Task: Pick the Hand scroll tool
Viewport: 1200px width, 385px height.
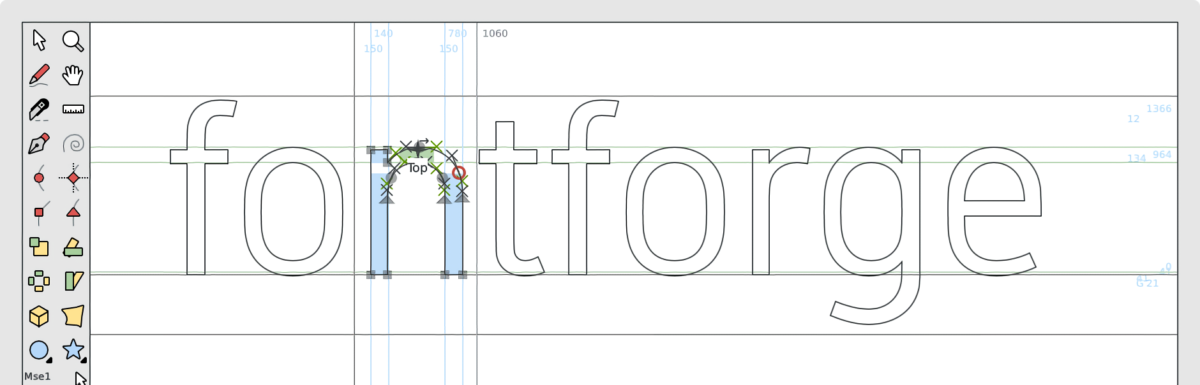Action: click(x=73, y=75)
